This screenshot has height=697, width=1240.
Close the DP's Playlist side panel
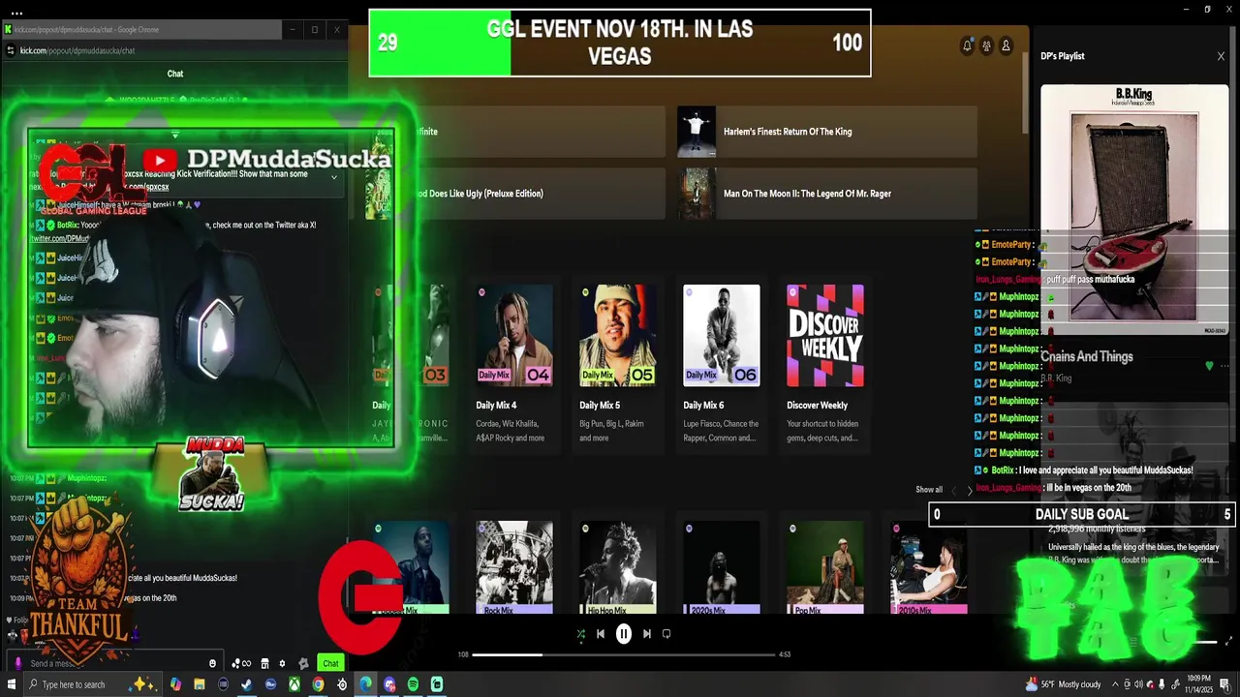pyautogui.click(x=1221, y=56)
